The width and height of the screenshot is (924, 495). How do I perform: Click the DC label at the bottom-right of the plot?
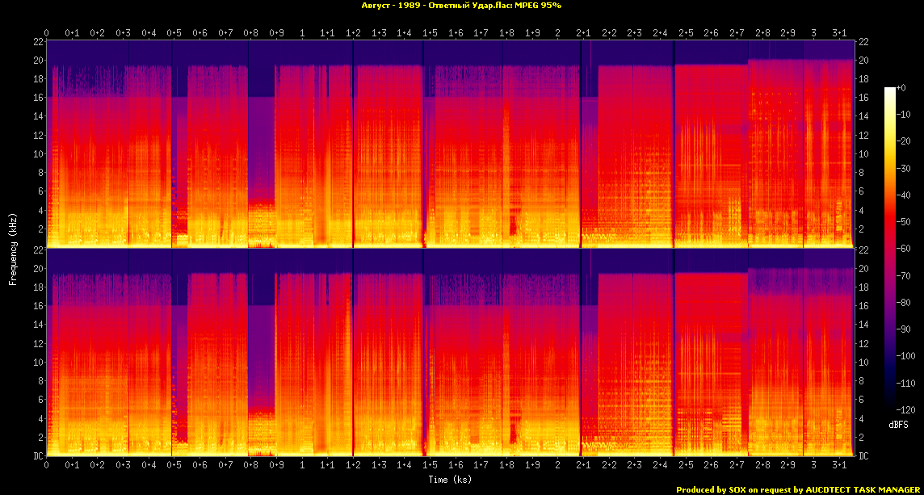(863, 456)
